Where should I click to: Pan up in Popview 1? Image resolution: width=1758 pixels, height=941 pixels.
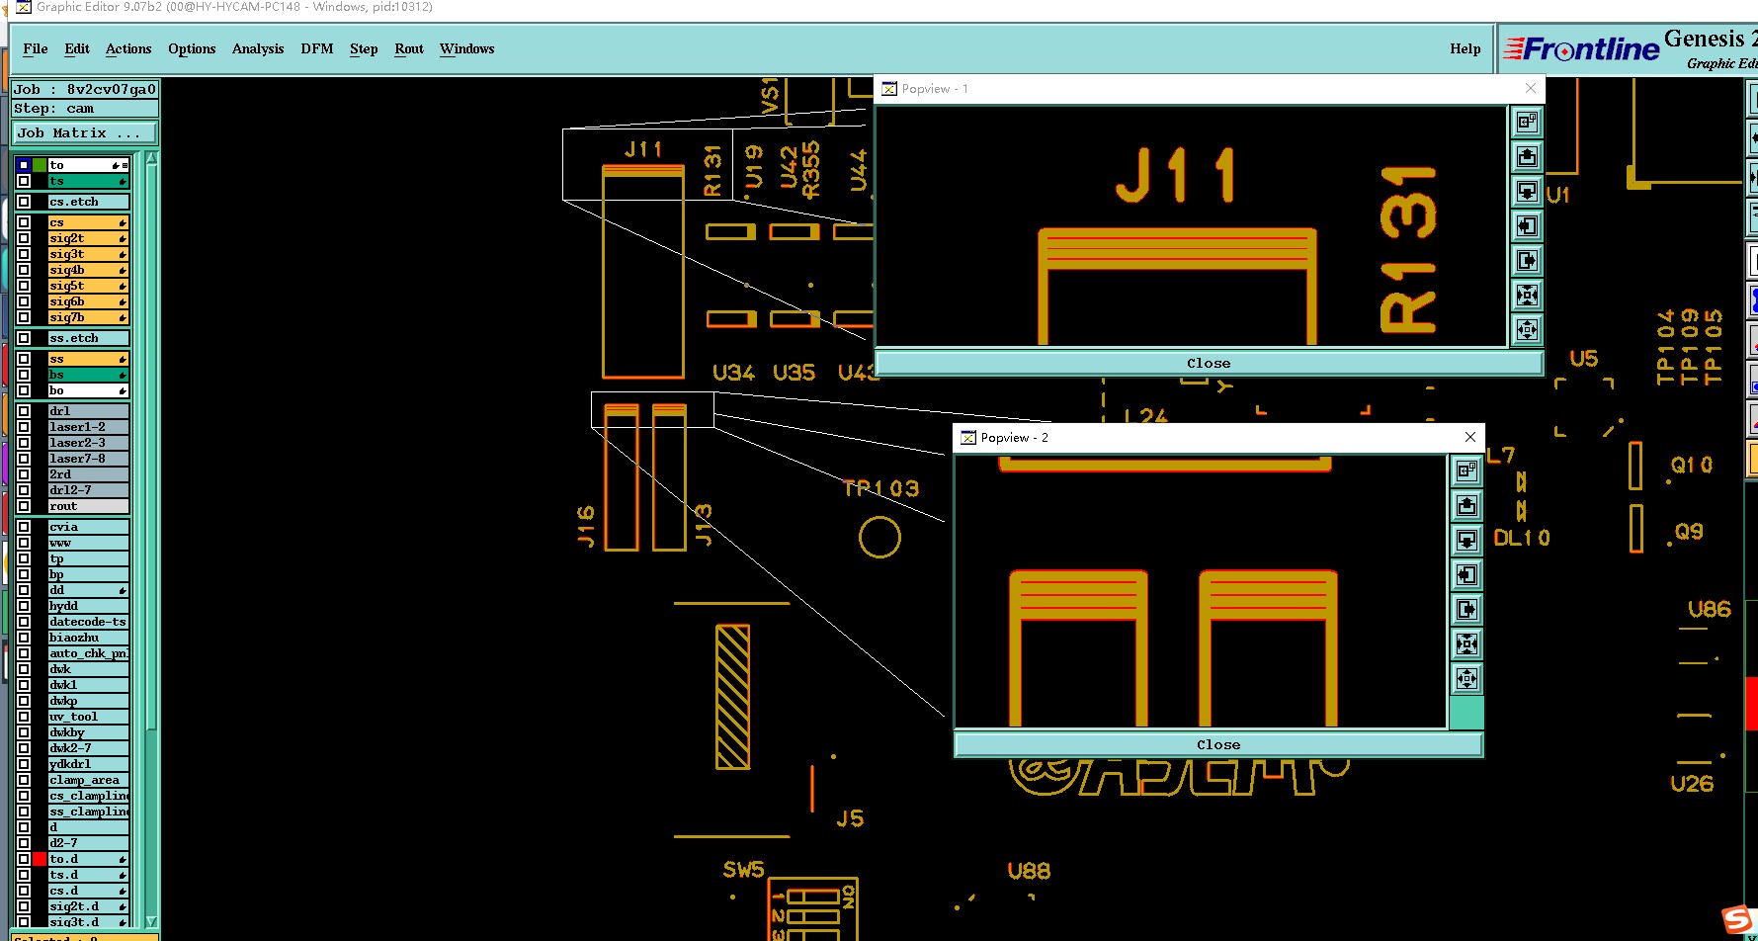[x=1527, y=156]
